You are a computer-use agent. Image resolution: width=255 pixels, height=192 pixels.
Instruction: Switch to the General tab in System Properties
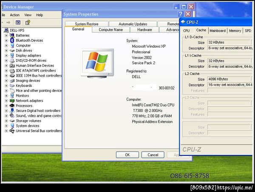[x=78, y=29]
